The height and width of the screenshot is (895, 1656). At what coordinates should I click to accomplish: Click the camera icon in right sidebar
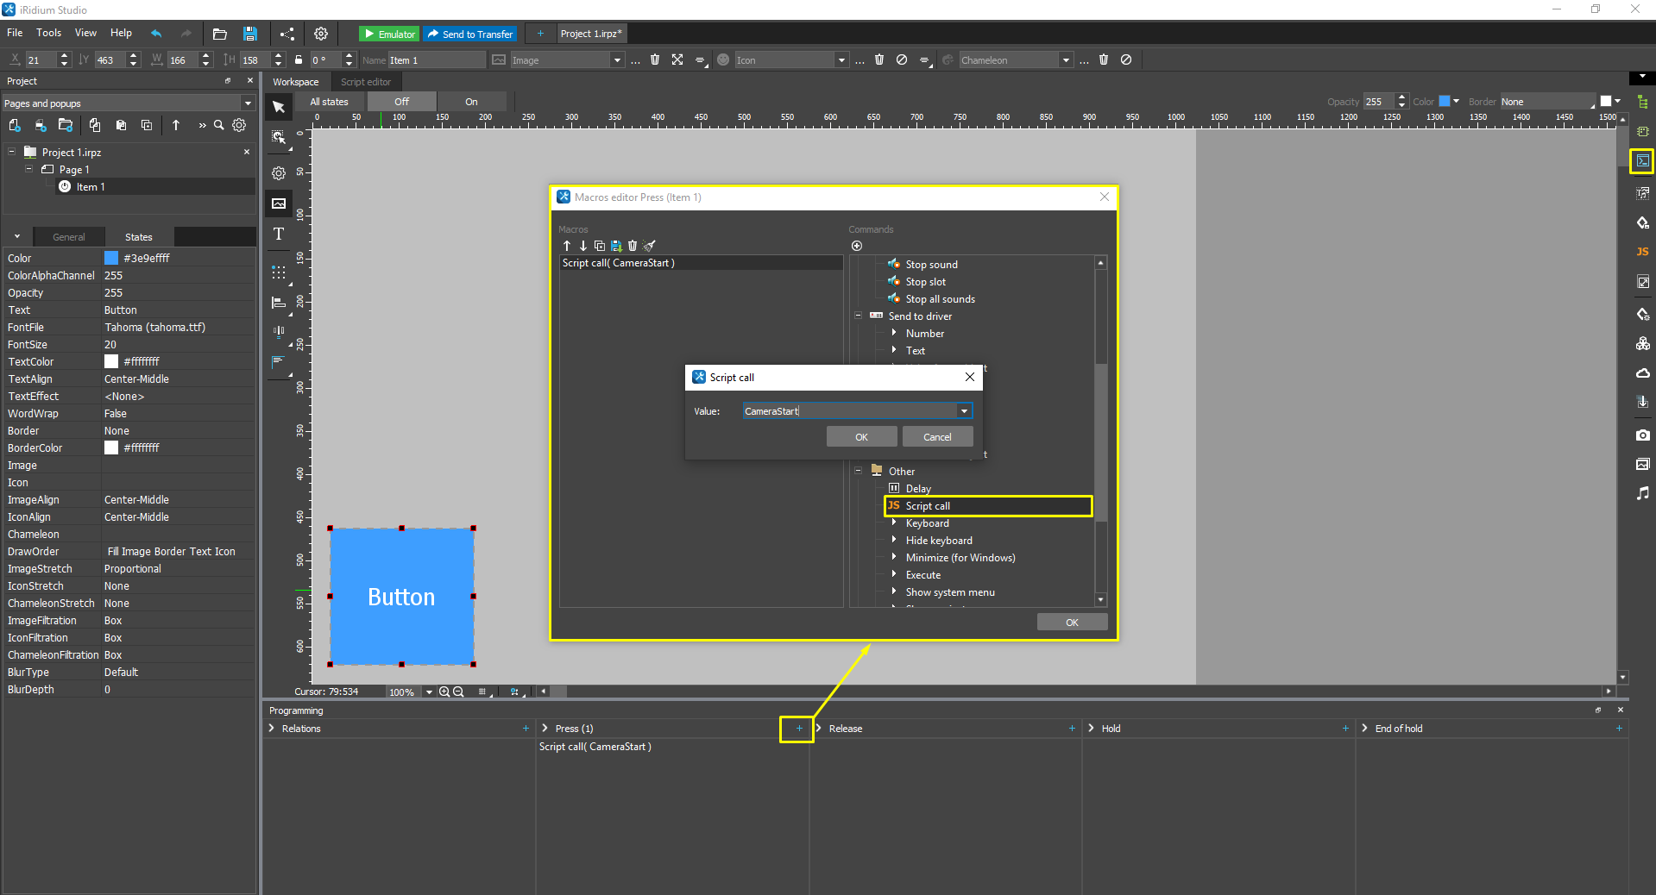click(x=1642, y=435)
